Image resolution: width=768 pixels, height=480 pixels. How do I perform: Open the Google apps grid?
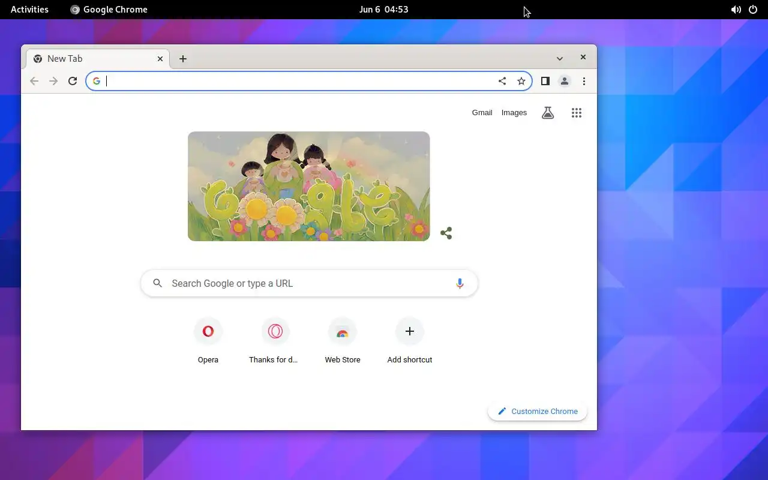[577, 113]
